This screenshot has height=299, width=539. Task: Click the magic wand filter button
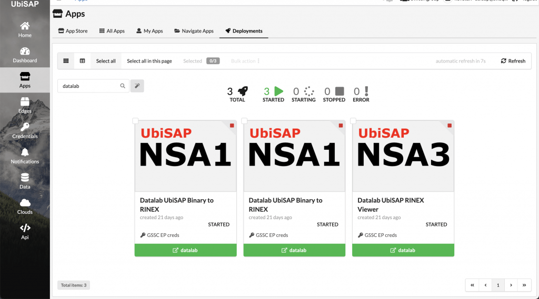coord(137,86)
